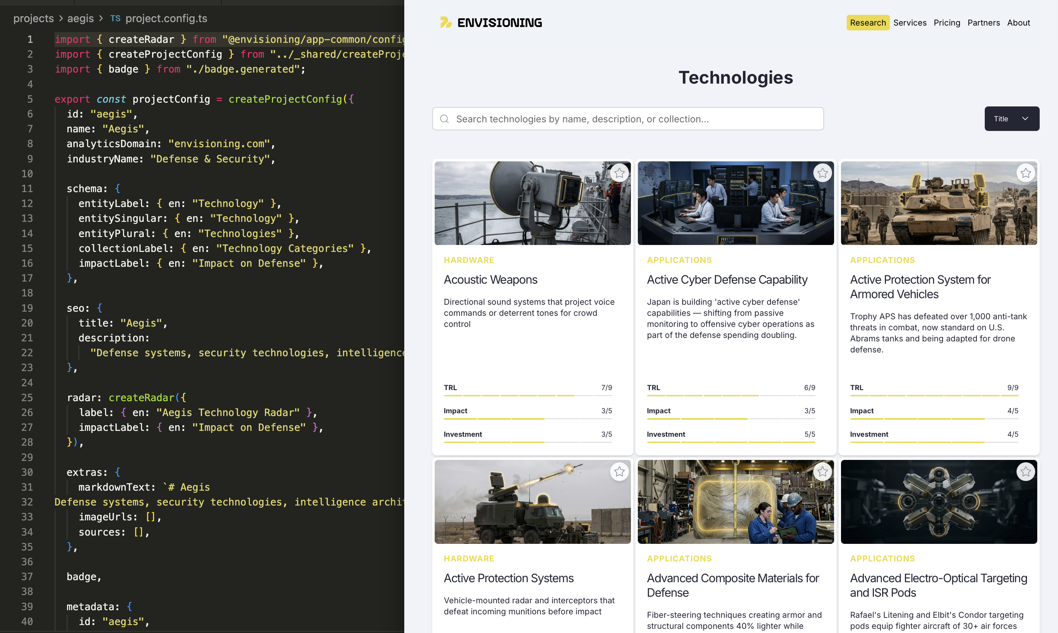Click Armored Vehicles Impact 4/5 bar
1058x633 pixels.
(x=934, y=419)
